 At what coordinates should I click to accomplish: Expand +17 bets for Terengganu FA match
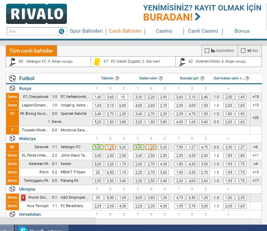coord(256,180)
